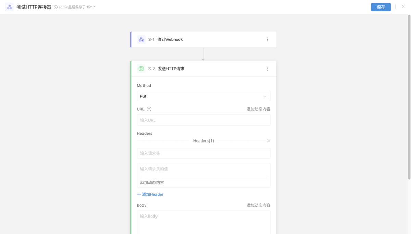
Task: Click the 输入URL input field
Action: (203, 120)
